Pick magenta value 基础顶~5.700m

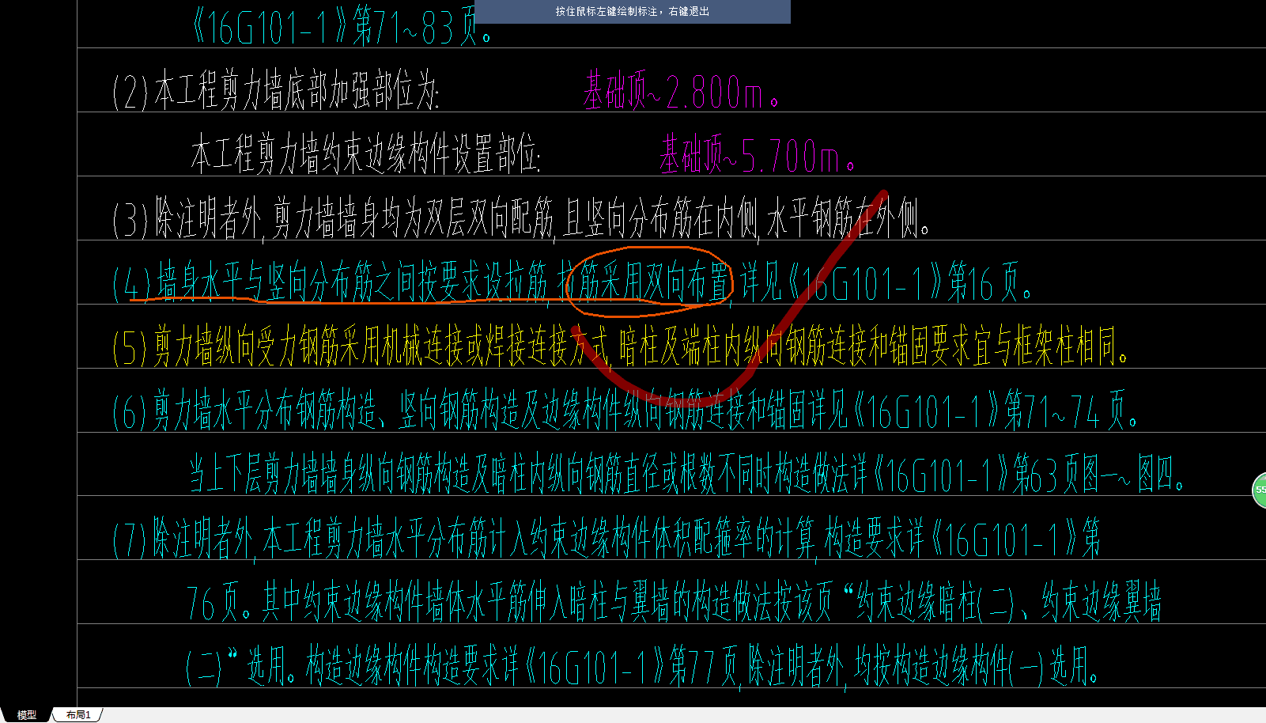pyautogui.click(x=758, y=154)
